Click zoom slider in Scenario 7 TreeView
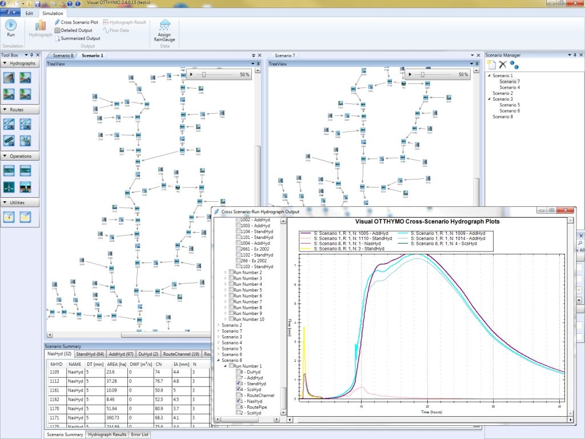The width and height of the screenshot is (585, 439). click(x=423, y=75)
